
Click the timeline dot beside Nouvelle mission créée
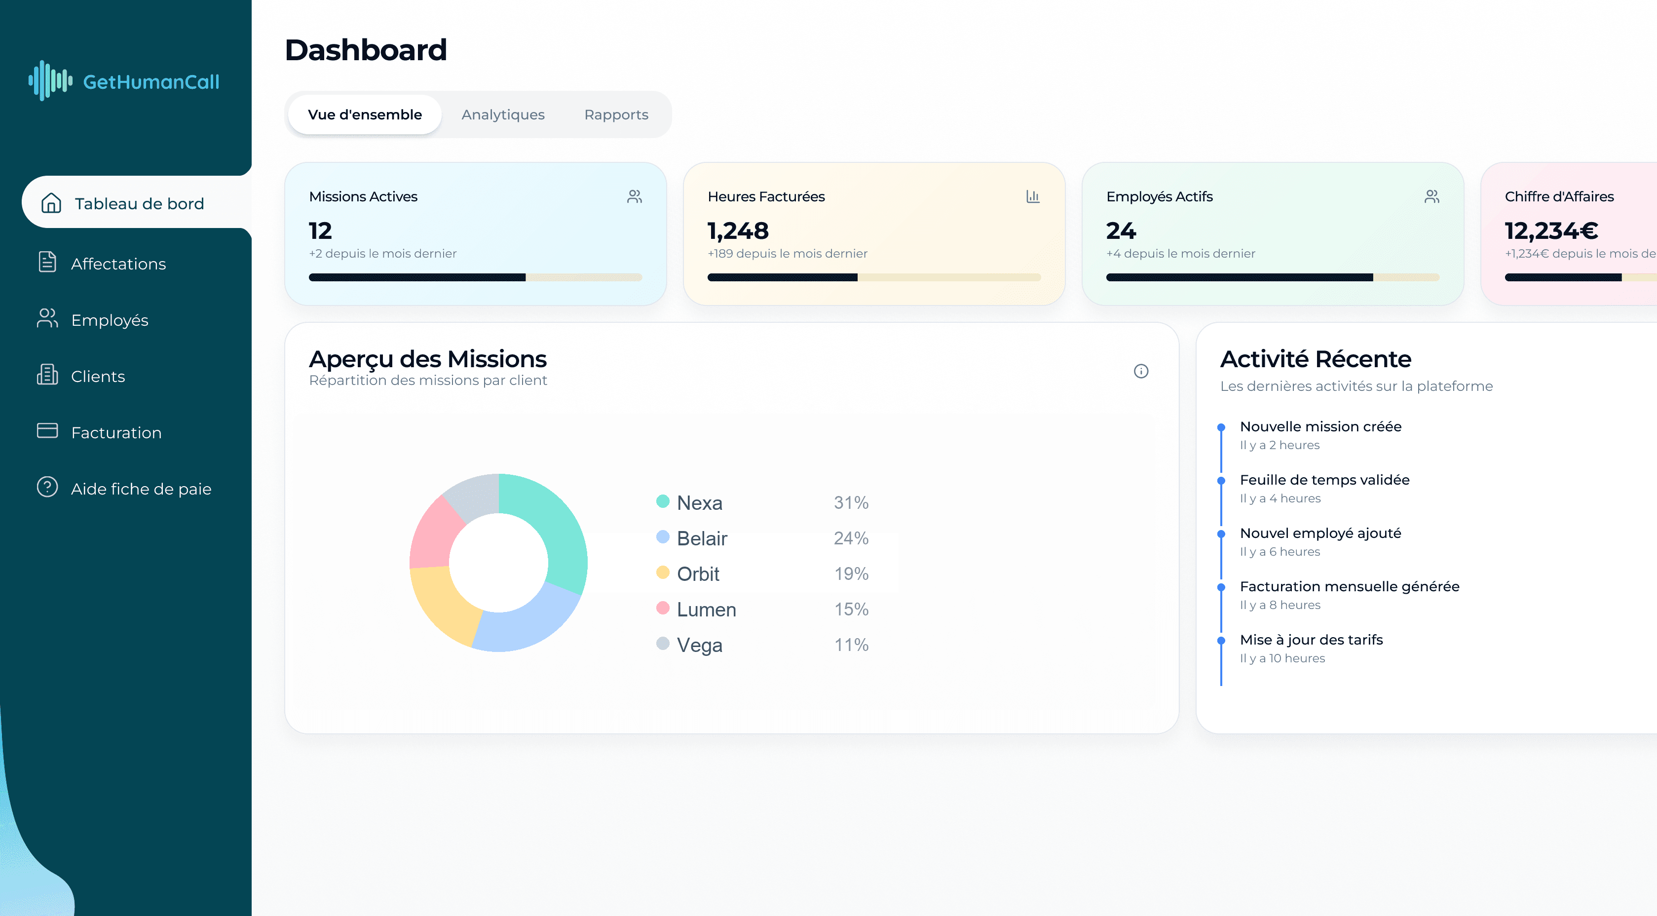point(1221,427)
